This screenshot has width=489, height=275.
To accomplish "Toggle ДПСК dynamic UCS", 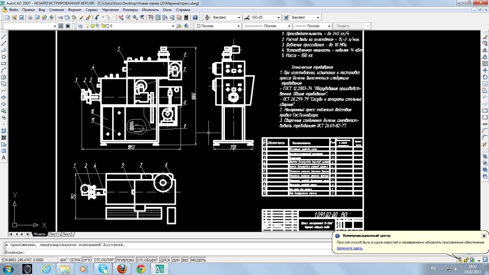I will click(x=165, y=260).
